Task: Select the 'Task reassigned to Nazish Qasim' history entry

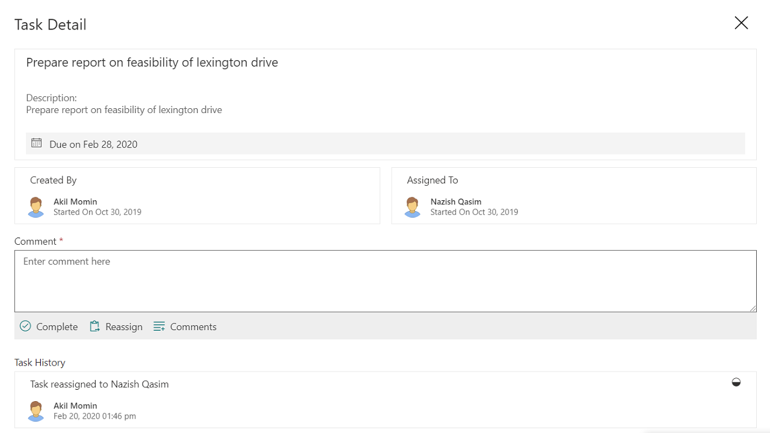Action: 99,384
